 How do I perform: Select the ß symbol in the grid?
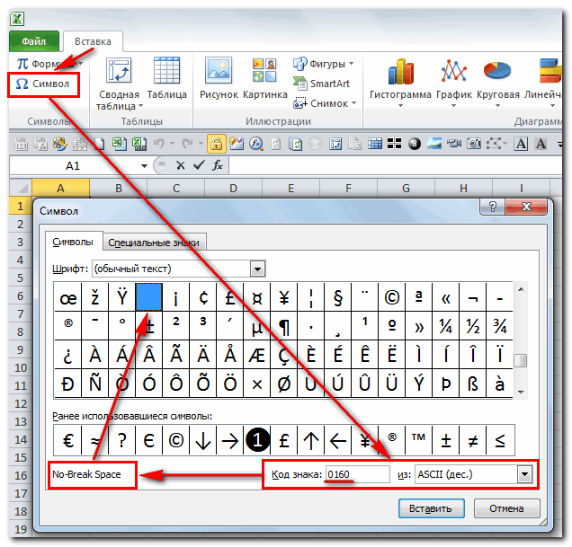pos(473,384)
